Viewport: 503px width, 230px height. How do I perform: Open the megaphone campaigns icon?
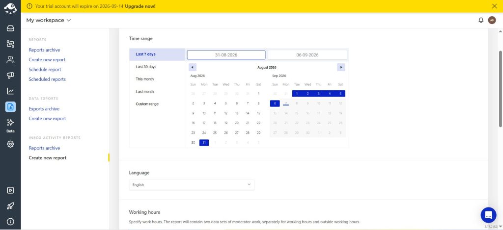[x=10, y=76]
